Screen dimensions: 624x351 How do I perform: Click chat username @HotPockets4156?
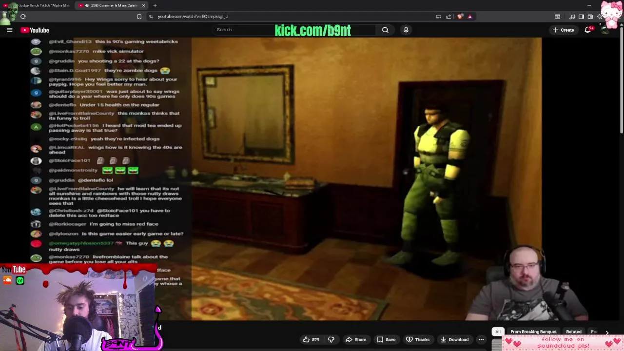click(x=74, y=125)
